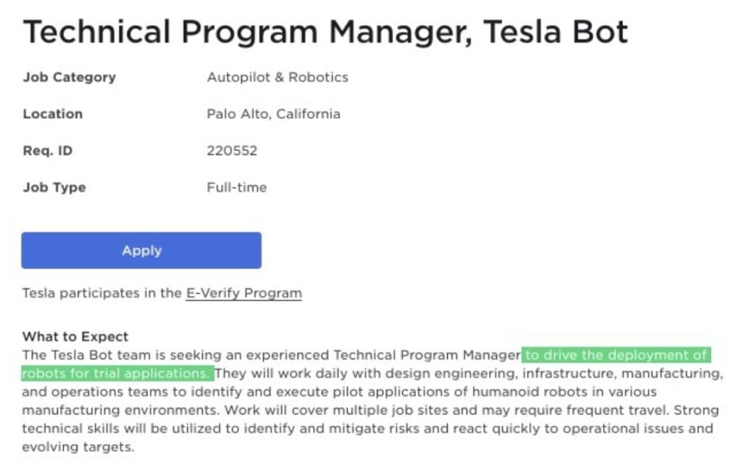Click the Technical Program Manager, Tesla Bot heading

tap(325, 32)
